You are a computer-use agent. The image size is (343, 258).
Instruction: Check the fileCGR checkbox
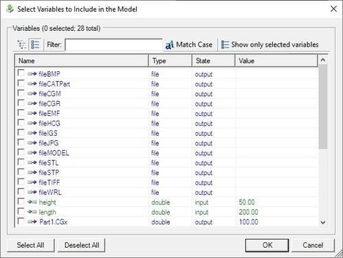coord(21,103)
